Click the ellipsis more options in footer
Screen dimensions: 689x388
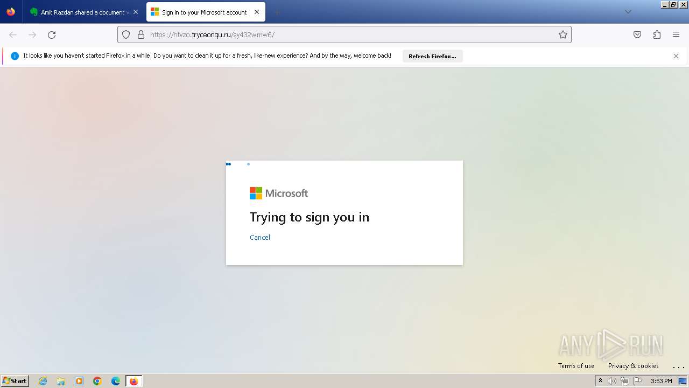pyautogui.click(x=678, y=366)
